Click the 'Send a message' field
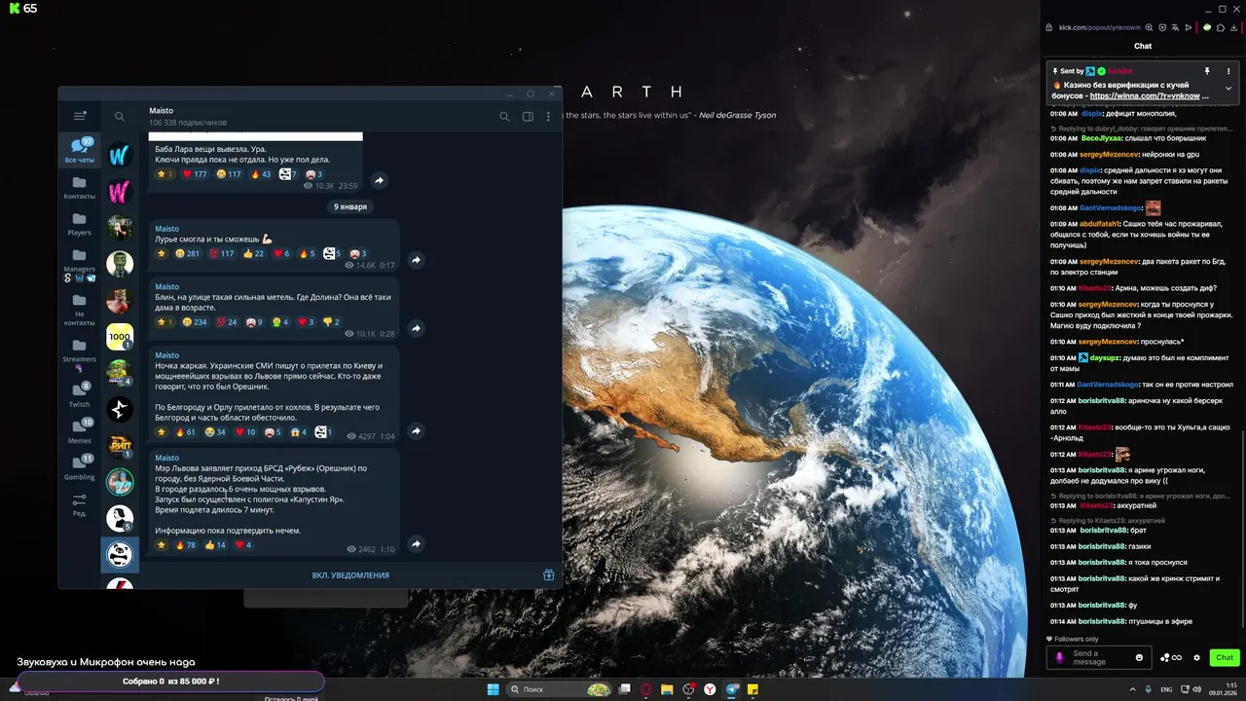Image resolution: width=1246 pixels, height=701 pixels. pyautogui.click(x=1099, y=657)
